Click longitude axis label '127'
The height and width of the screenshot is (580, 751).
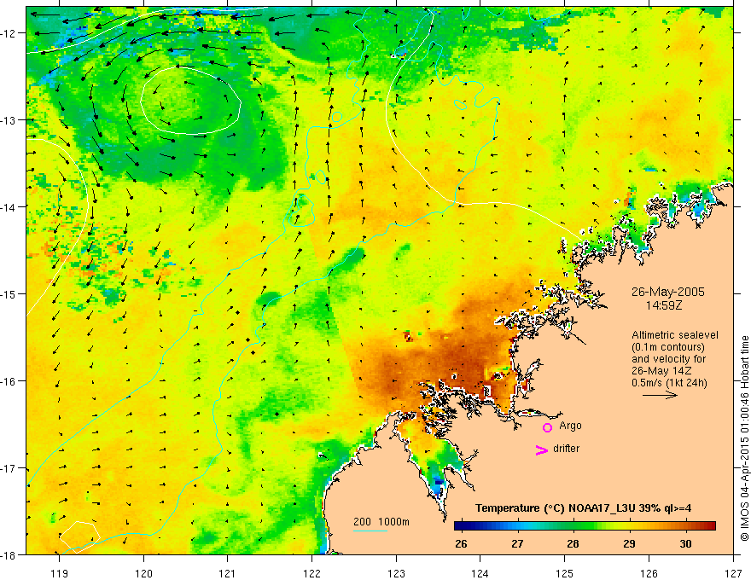coord(733,573)
